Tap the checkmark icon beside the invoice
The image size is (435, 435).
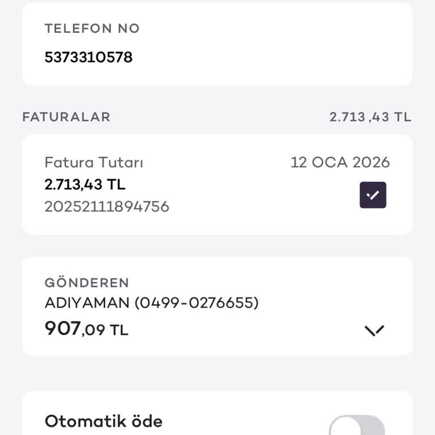pos(373,195)
